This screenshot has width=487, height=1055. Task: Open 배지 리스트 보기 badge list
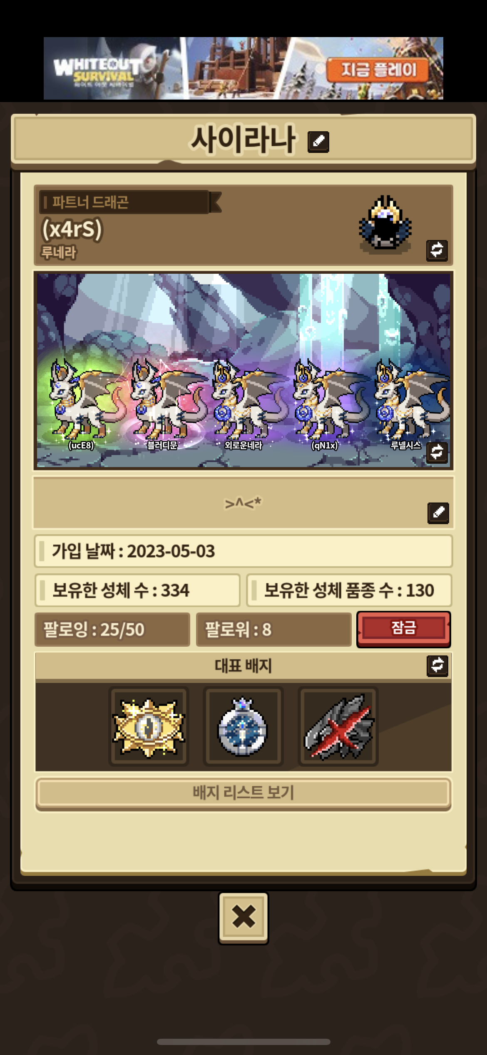[x=243, y=793]
